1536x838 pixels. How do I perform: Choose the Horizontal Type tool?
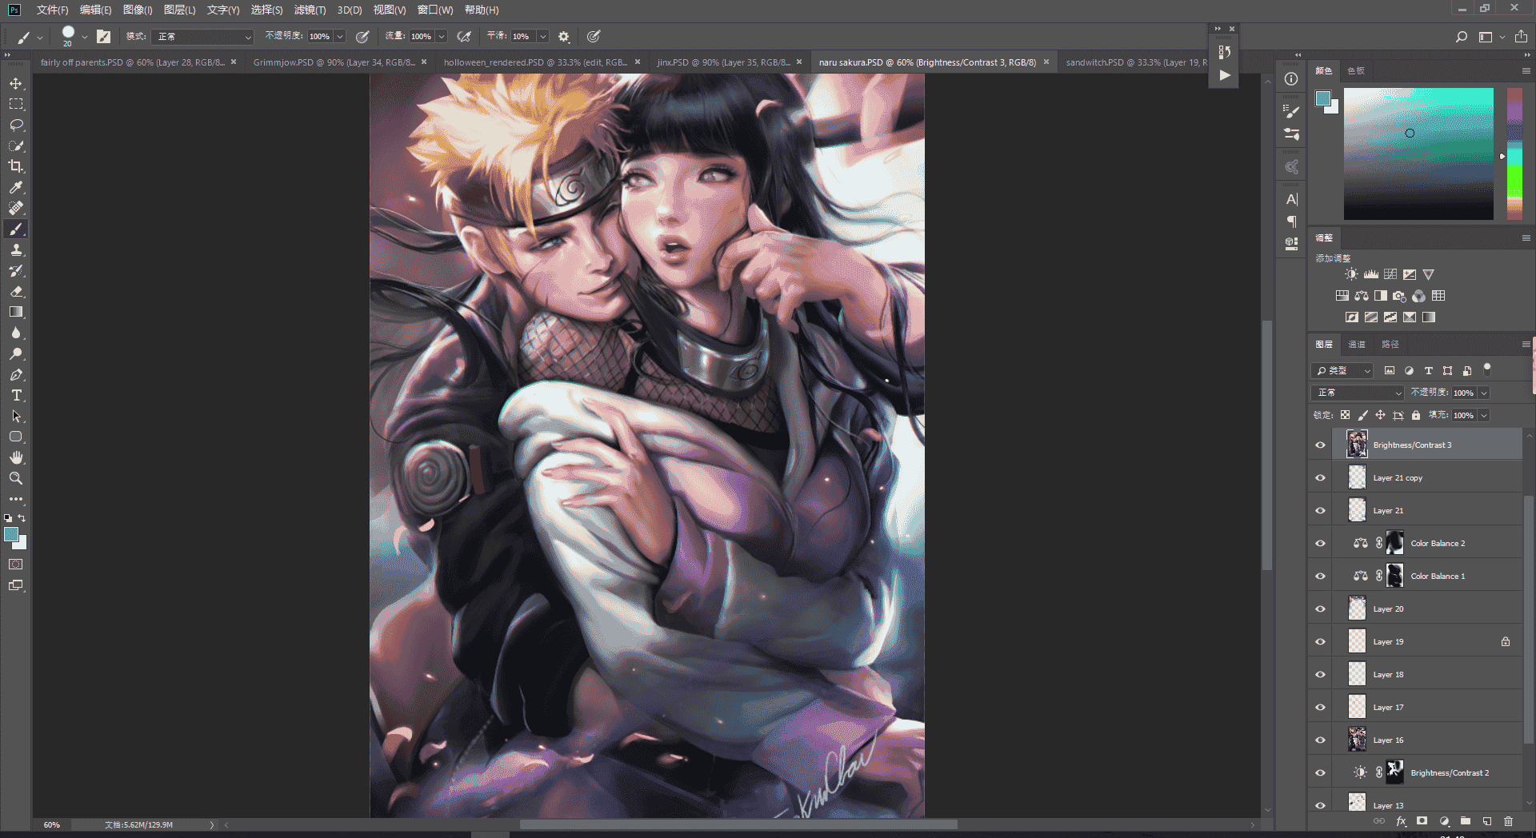(16, 395)
